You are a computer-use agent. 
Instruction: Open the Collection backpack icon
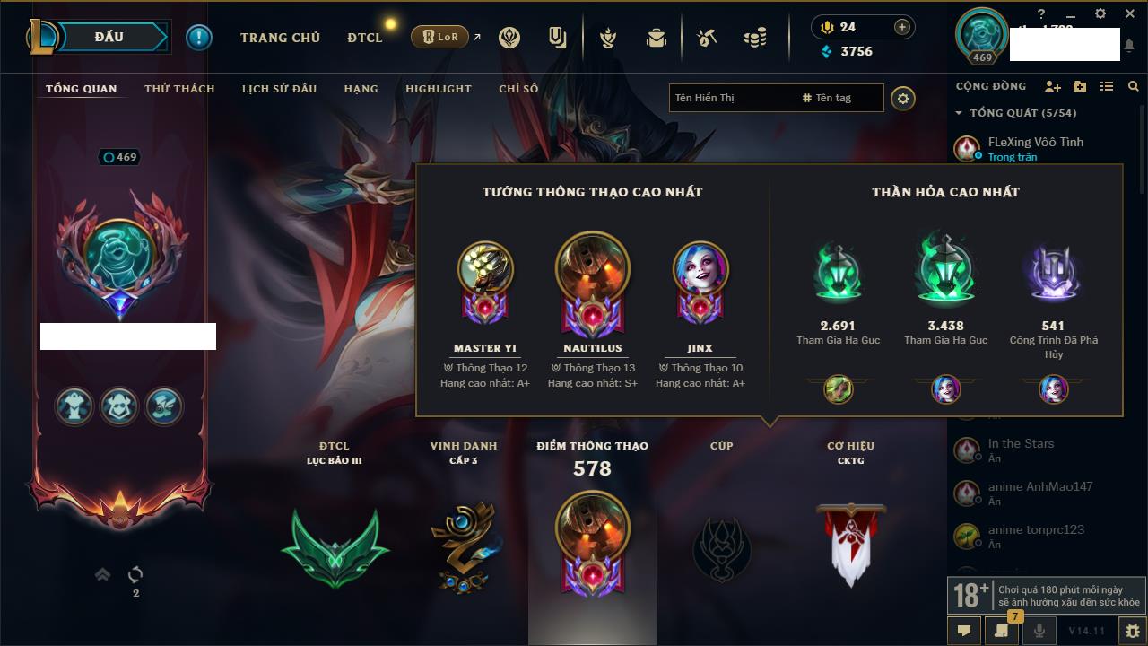[657, 38]
